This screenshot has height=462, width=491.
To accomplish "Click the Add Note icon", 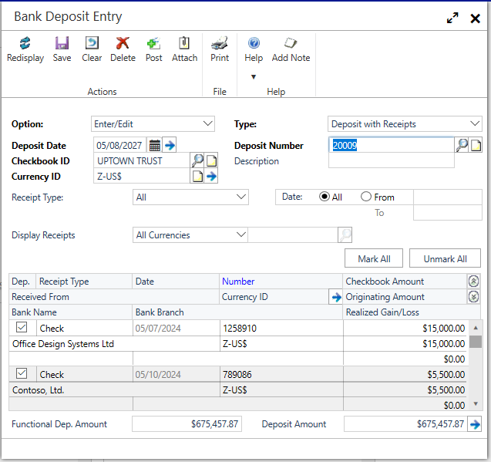I will pyautogui.click(x=291, y=43).
